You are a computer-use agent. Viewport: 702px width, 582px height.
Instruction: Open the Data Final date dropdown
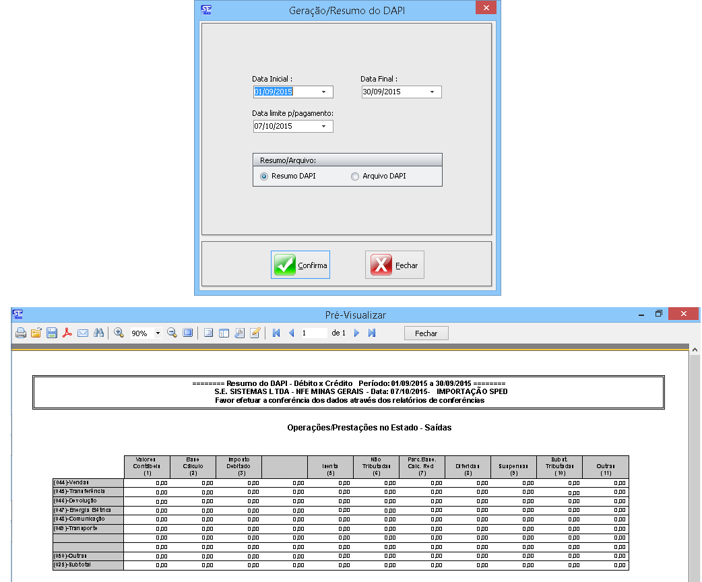432,92
